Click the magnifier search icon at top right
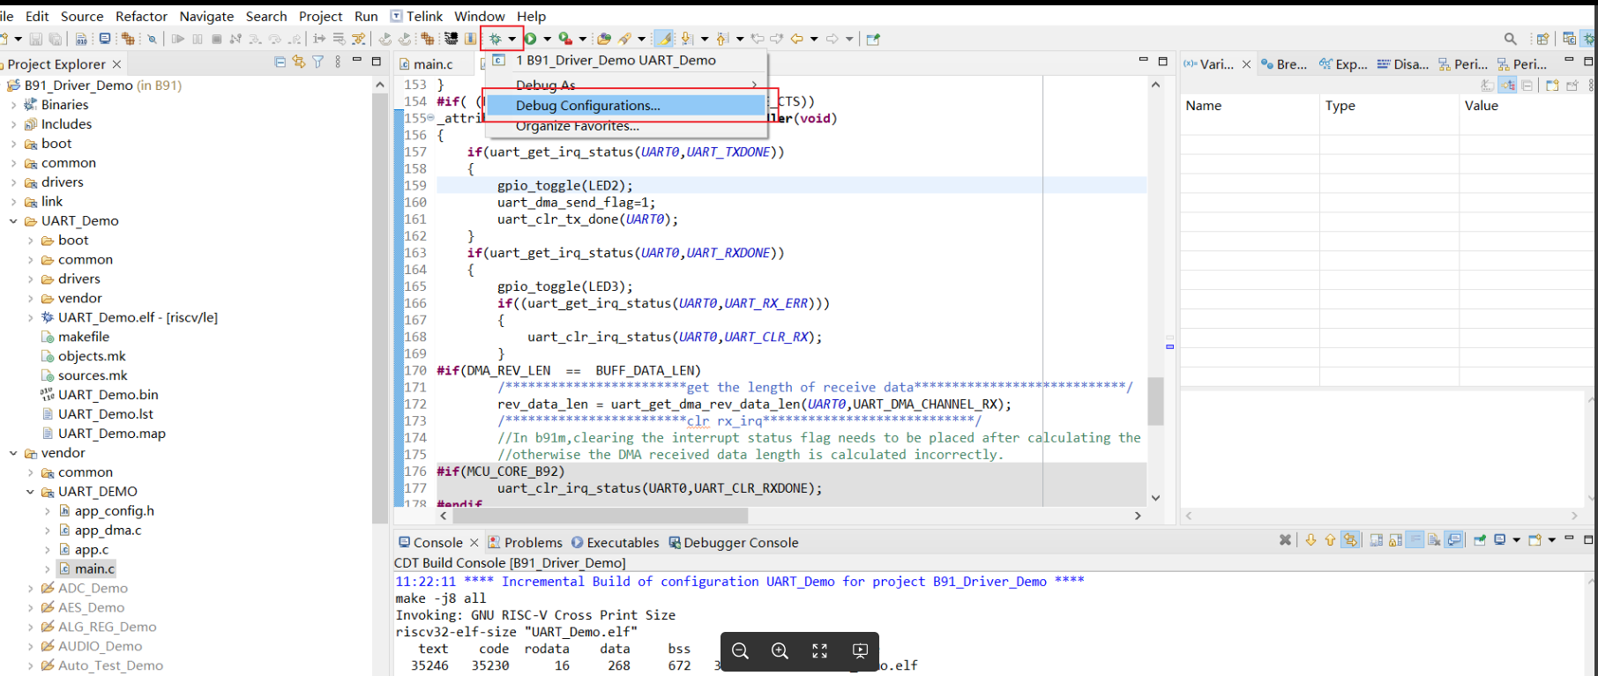The image size is (1598, 676). click(1510, 39)
